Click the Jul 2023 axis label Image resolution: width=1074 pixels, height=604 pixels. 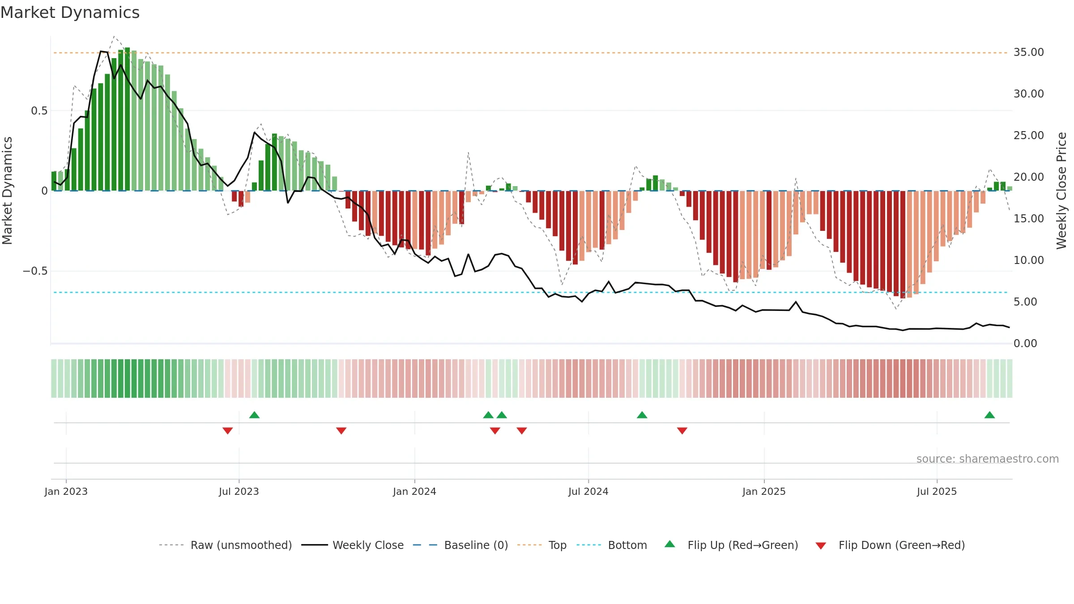(239, 491)
